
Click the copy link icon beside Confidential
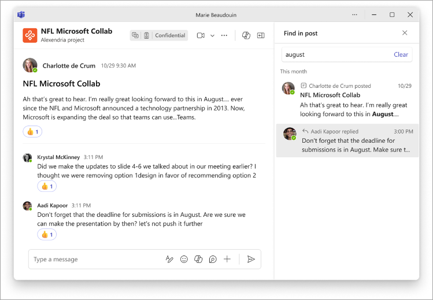point(135,35)
